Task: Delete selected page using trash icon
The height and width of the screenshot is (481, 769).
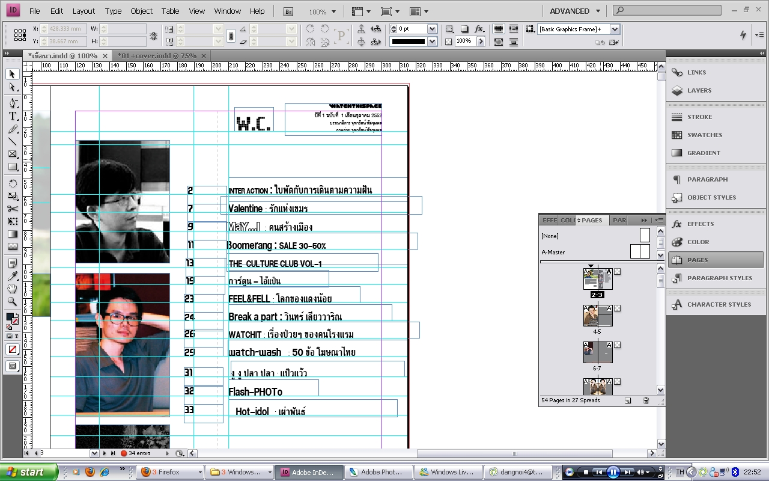Action: pos(646,400)
